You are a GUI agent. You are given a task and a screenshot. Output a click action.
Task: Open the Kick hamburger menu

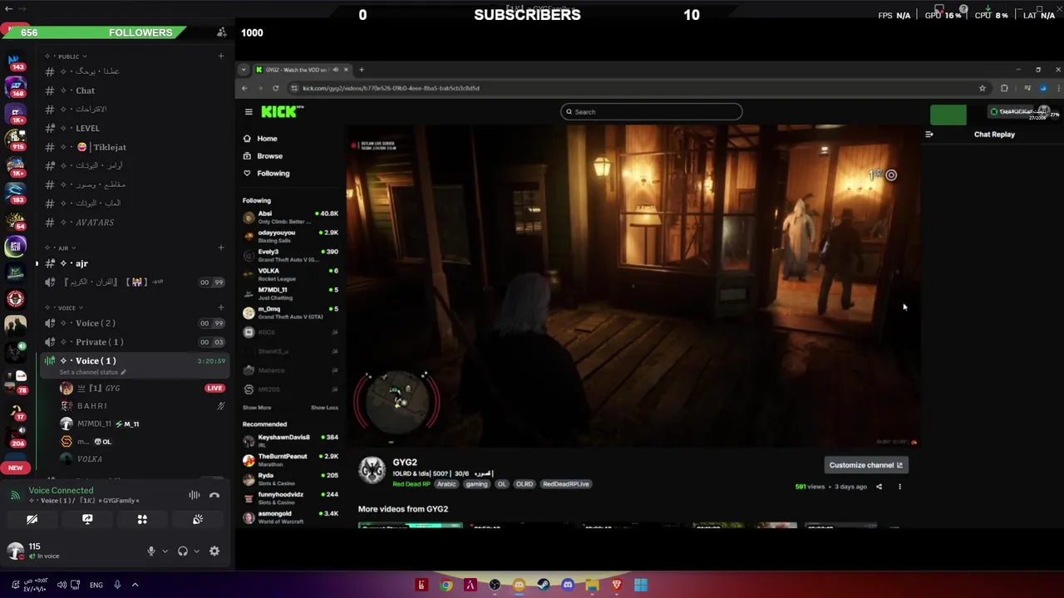tap(248, 111)
